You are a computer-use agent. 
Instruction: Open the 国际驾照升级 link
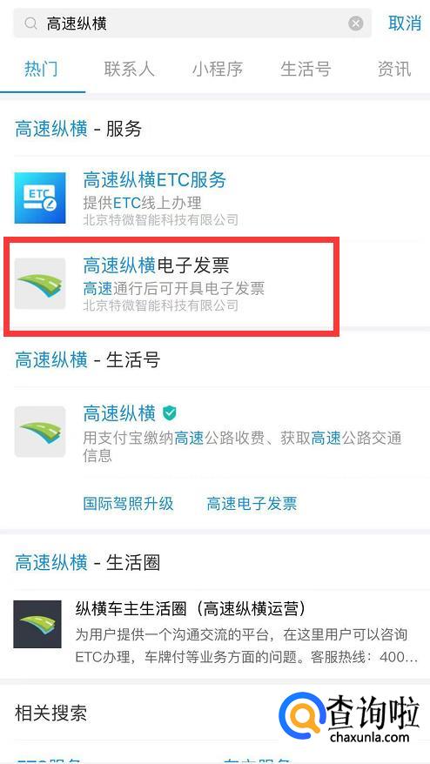[x=128, y=503]
